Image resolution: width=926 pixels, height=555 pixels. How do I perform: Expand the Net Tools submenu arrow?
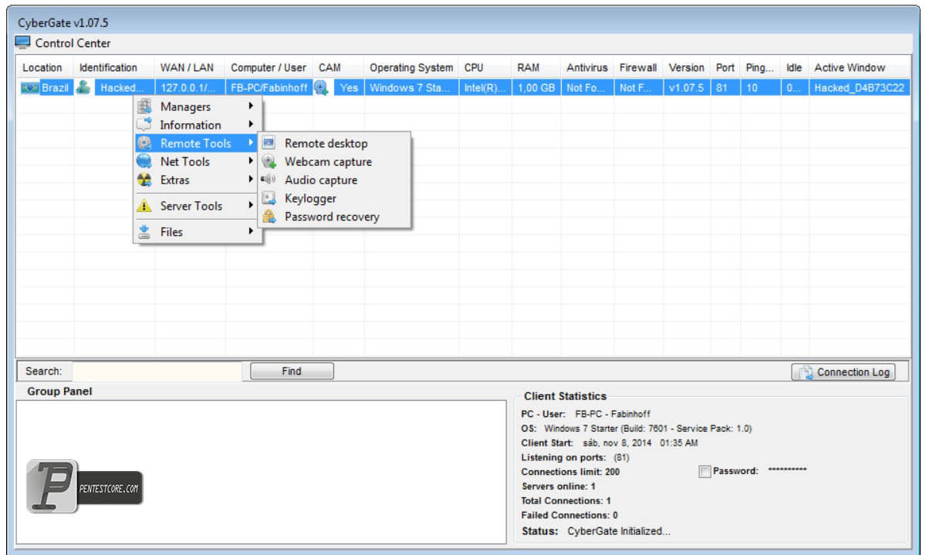(250, 161)
